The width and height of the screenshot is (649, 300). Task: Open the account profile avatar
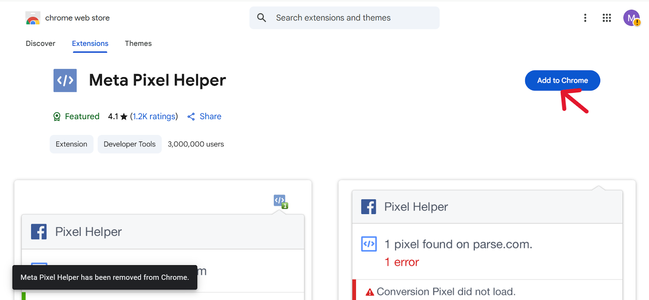point(631,18)
